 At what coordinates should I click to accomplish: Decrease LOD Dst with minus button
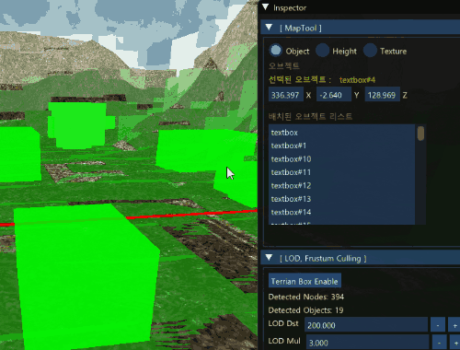coord(438,325)
